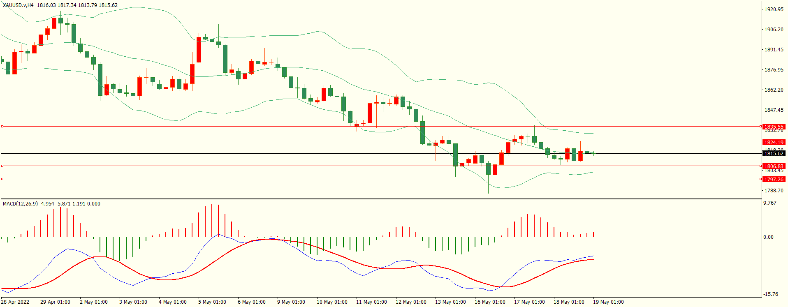Click the 9 May 01:00 time label

pyautogui.click(x=291, y=302)
